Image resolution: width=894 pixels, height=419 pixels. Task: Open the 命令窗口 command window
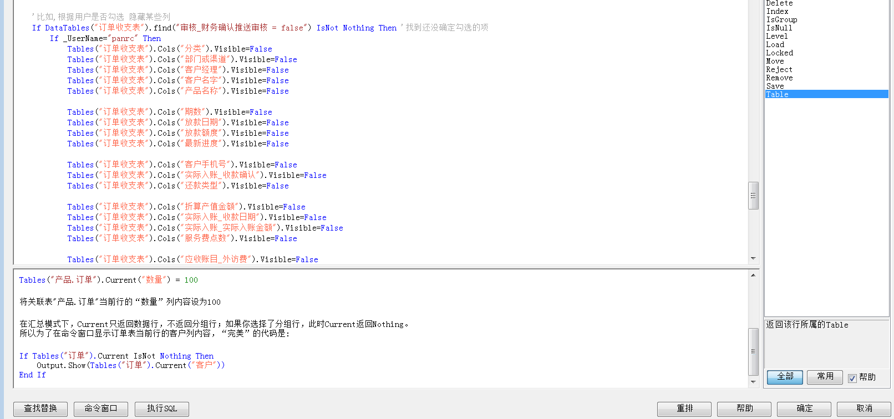click(x=101, y=408)
